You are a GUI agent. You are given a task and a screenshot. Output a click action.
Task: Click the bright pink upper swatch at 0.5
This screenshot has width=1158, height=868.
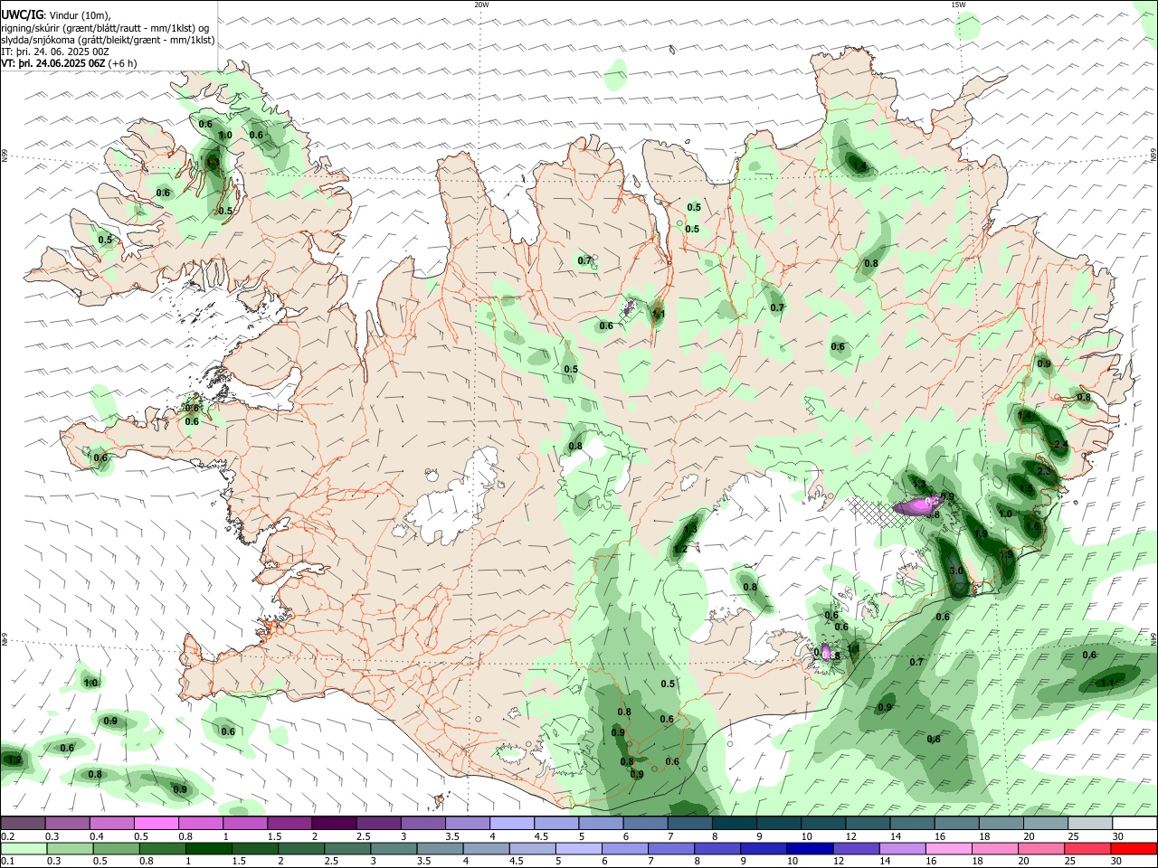pos(156,823)
